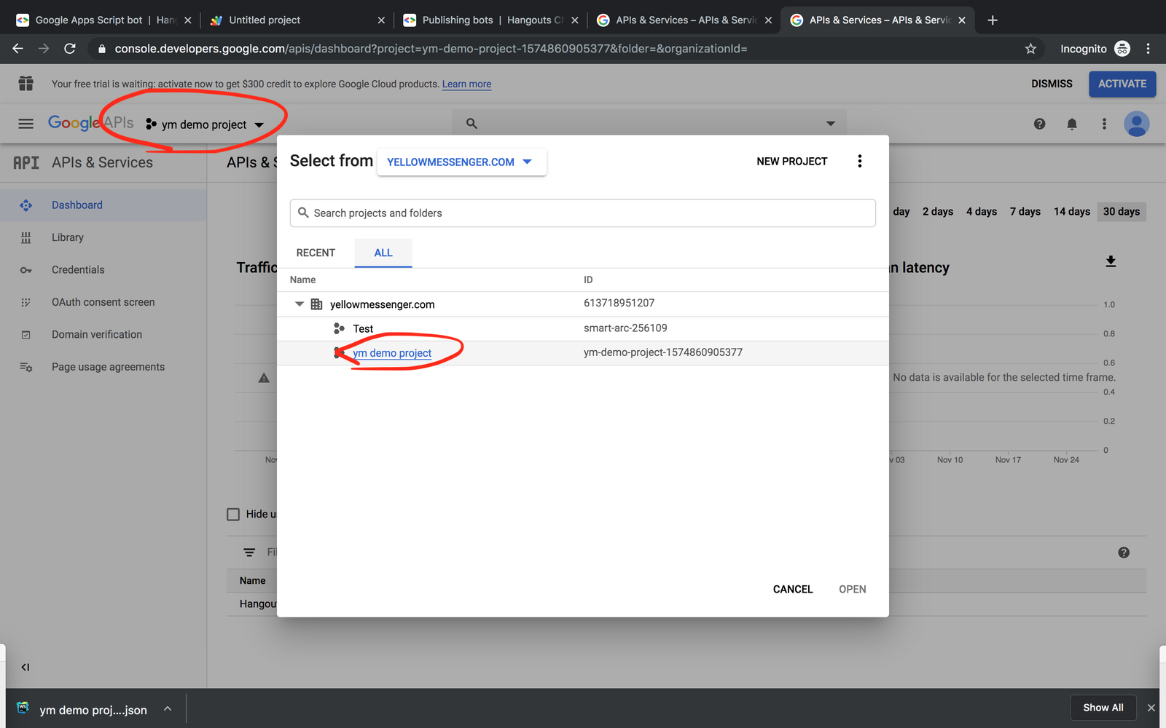Screen dimensions: 1166x728
Task: Select 14 days time range
Action: 1072,212
